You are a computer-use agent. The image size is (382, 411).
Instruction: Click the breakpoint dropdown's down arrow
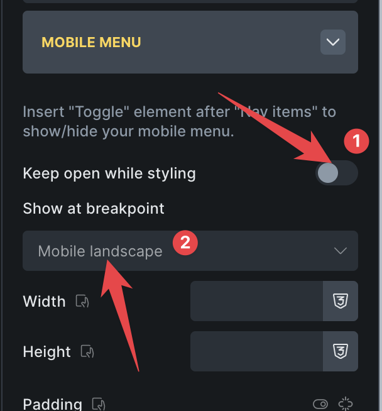341,251
